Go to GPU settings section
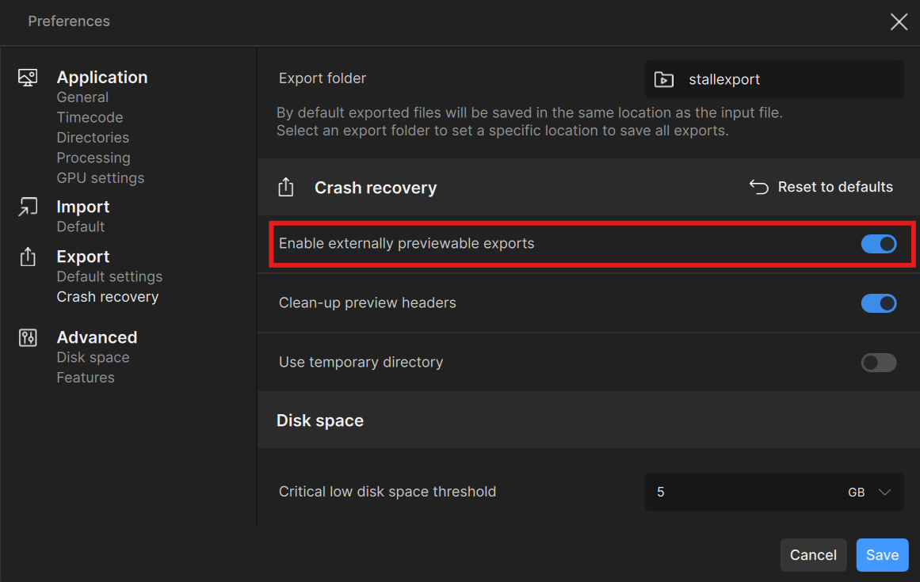 click(101, 178)
